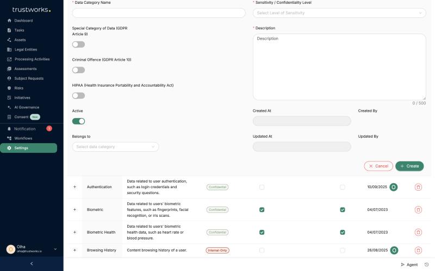The width and height of the screenshot is (435, 271).
Task: Select Workflows in the sidebar menu
Action: click(23, 138)
